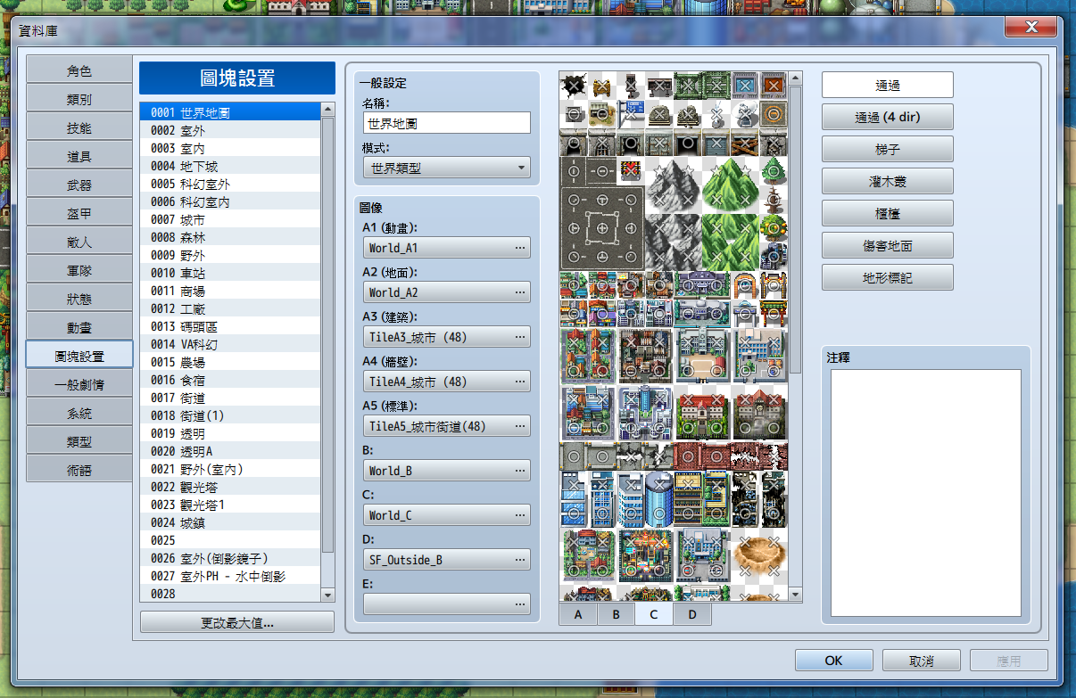Toggle passage on the bare dead tree tile
The width and height of the screenshot is (1076, 698).
(774, 200)
